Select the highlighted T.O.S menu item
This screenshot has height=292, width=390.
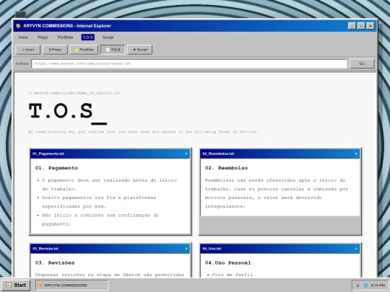[88, 37]
